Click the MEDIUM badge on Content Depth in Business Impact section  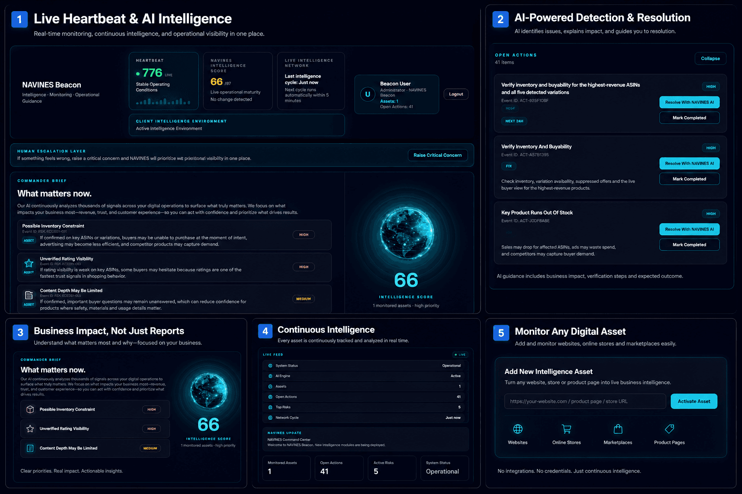click(x=150, y=448)
